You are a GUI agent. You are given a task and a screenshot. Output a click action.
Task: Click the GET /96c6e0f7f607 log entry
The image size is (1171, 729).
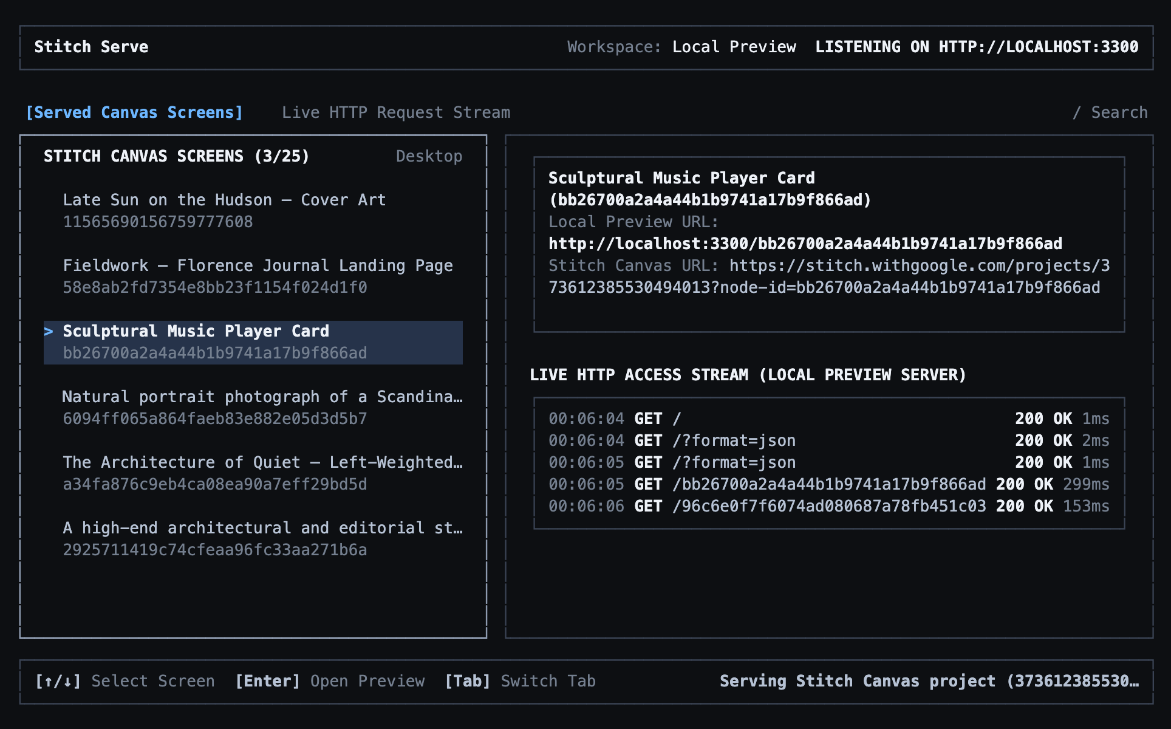click(x=829, y=506)
